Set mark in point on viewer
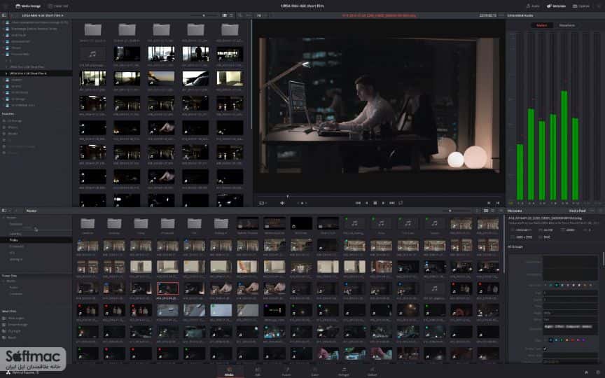 [489, 203]
